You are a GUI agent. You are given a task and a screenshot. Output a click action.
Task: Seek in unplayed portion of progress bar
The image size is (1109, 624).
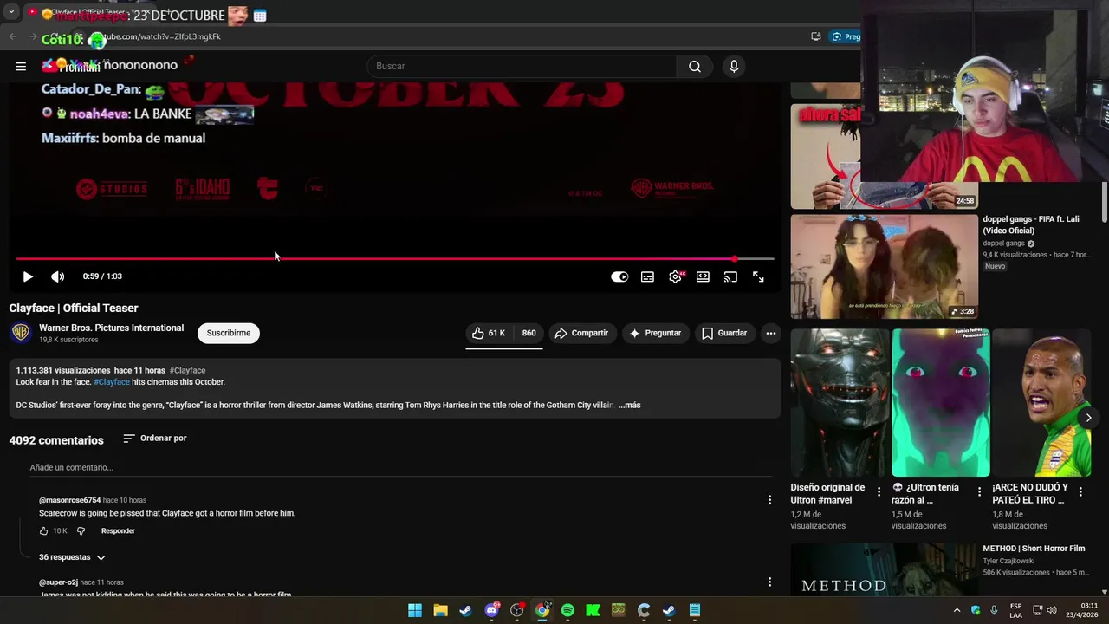coord(756,258)
